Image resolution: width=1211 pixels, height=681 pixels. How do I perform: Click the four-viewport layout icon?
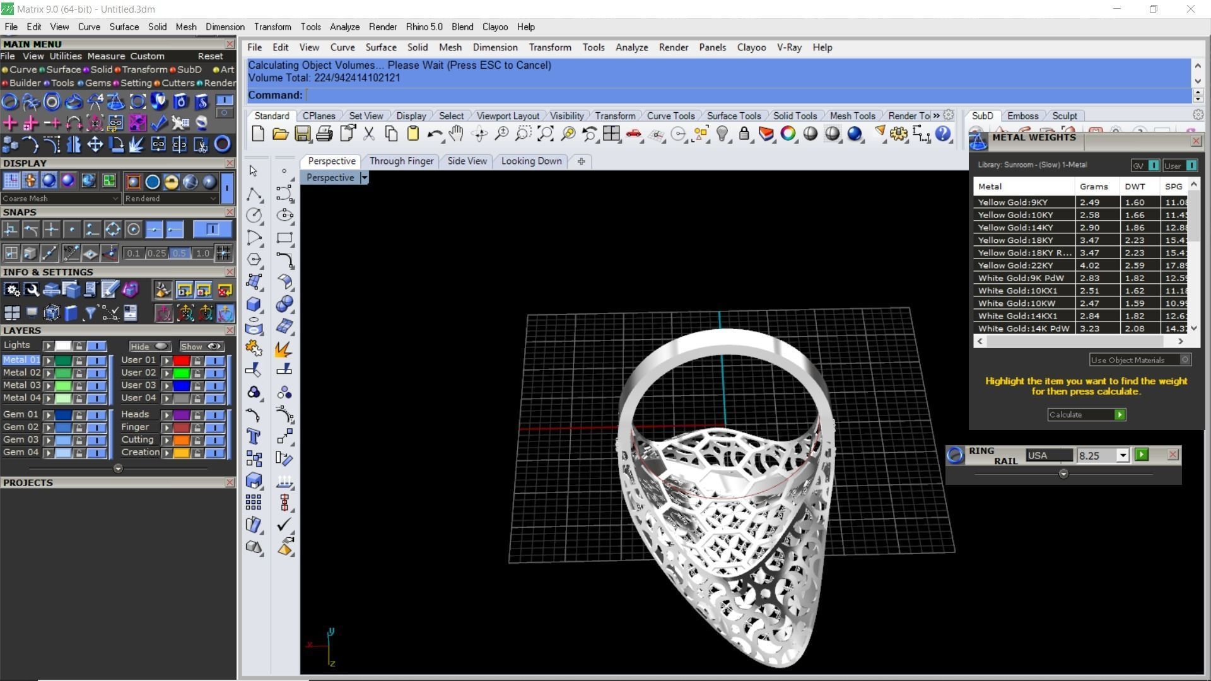tap(611, 134)
